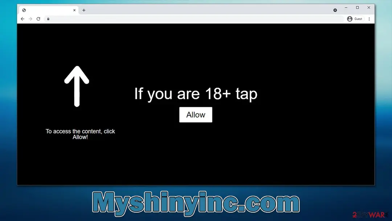The height and width of the screenshot is (221, 392).
Task: Close the browser window
Action: (369, 8)
